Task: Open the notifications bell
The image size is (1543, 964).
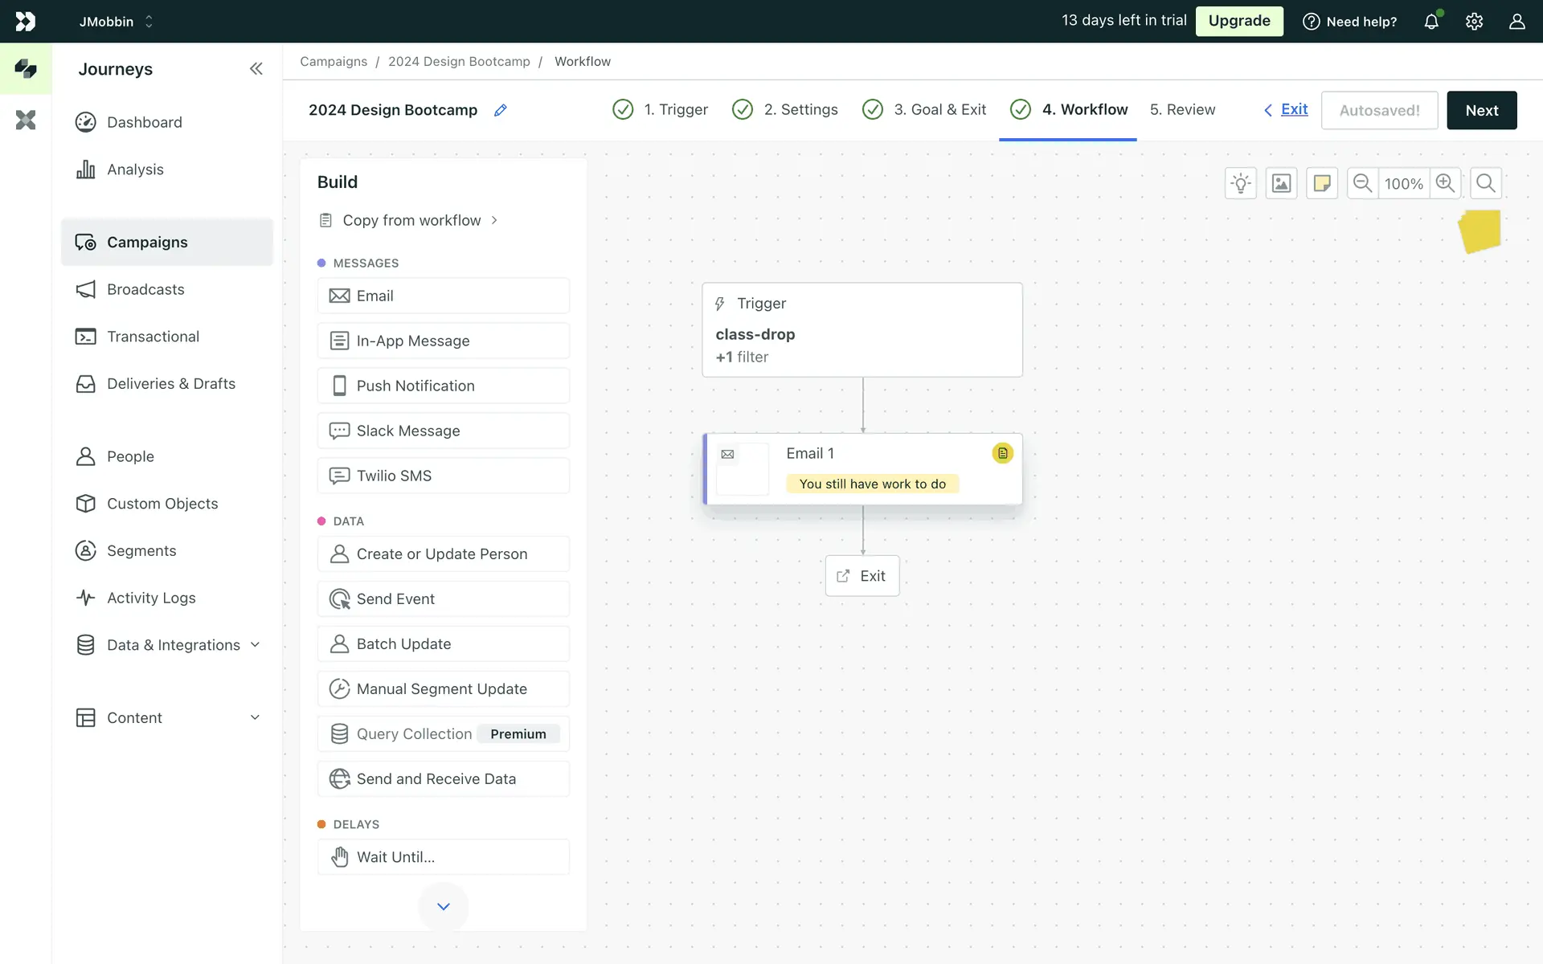Action: (x=1431, y=22)
